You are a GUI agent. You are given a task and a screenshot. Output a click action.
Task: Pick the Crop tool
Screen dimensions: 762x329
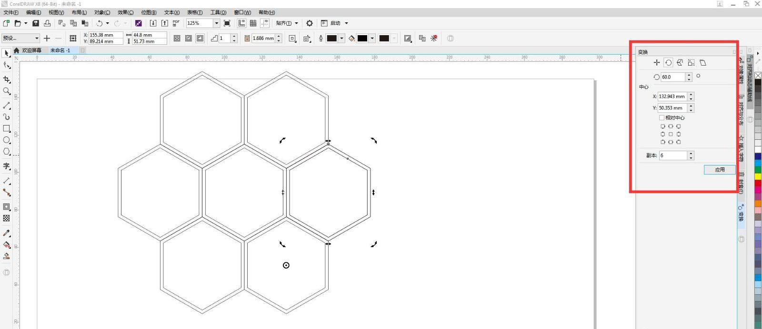coord(7,79)
